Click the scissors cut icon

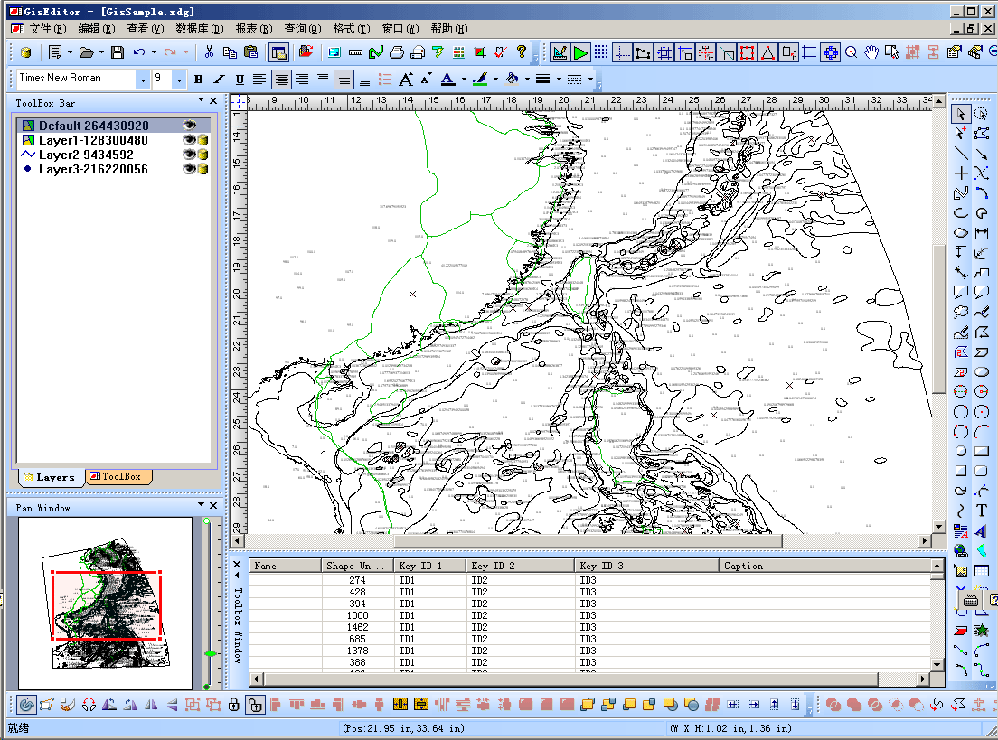click(x=209, y=52)
